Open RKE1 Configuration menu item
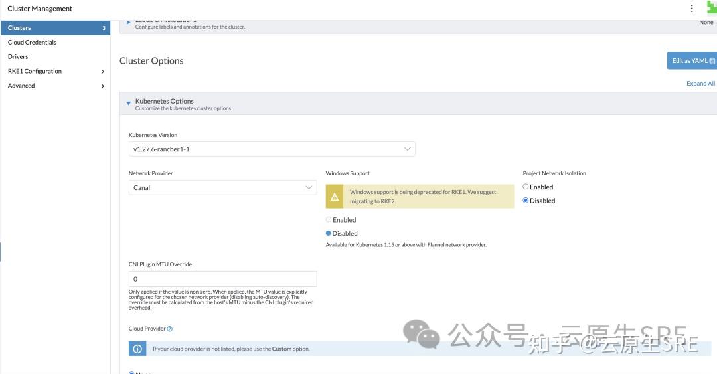717x374 pixels. [35, 72]
